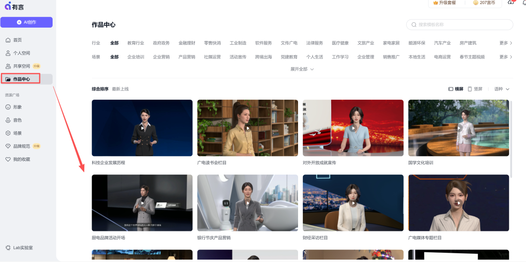Filter industry by 文传广电
The height and width of the screenshot is (262, 526).
coord(289,43)
